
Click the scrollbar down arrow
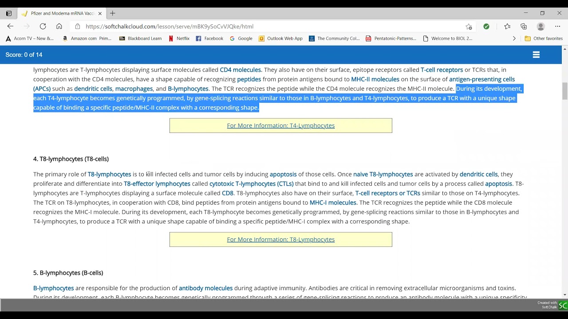click(x=565, y=295)
